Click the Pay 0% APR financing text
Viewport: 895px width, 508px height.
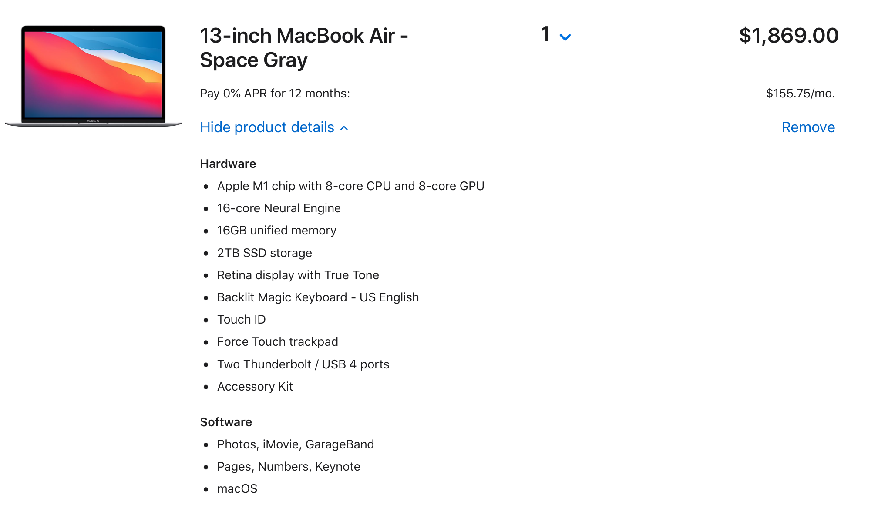(275, 94)
